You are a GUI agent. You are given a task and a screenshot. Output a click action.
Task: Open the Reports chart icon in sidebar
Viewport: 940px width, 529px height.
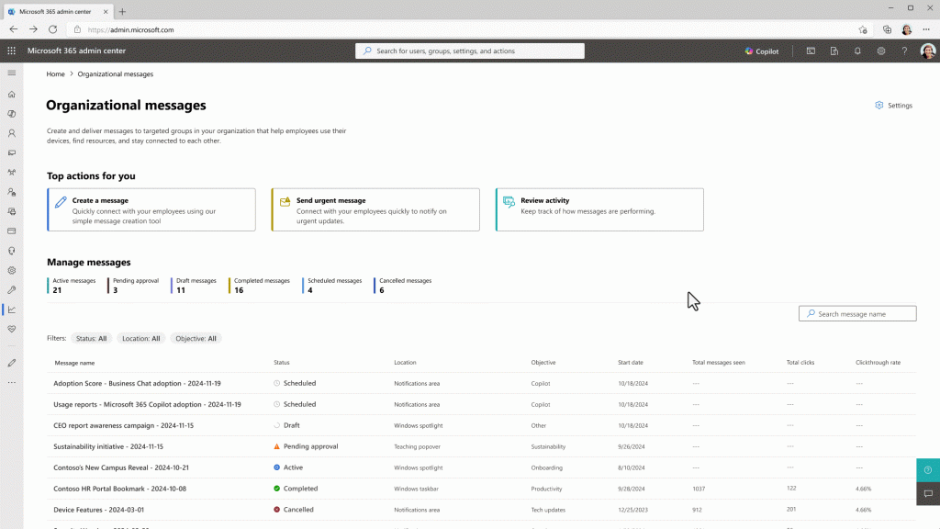pos(11,310)
